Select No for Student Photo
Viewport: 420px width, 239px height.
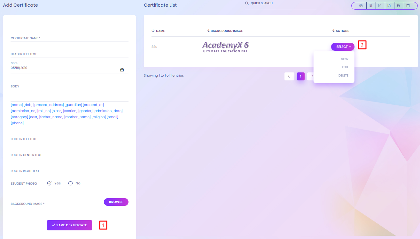[x=71, y=183]
